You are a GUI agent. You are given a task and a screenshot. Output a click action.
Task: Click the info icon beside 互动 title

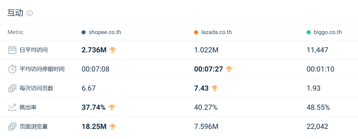(30, 13)
